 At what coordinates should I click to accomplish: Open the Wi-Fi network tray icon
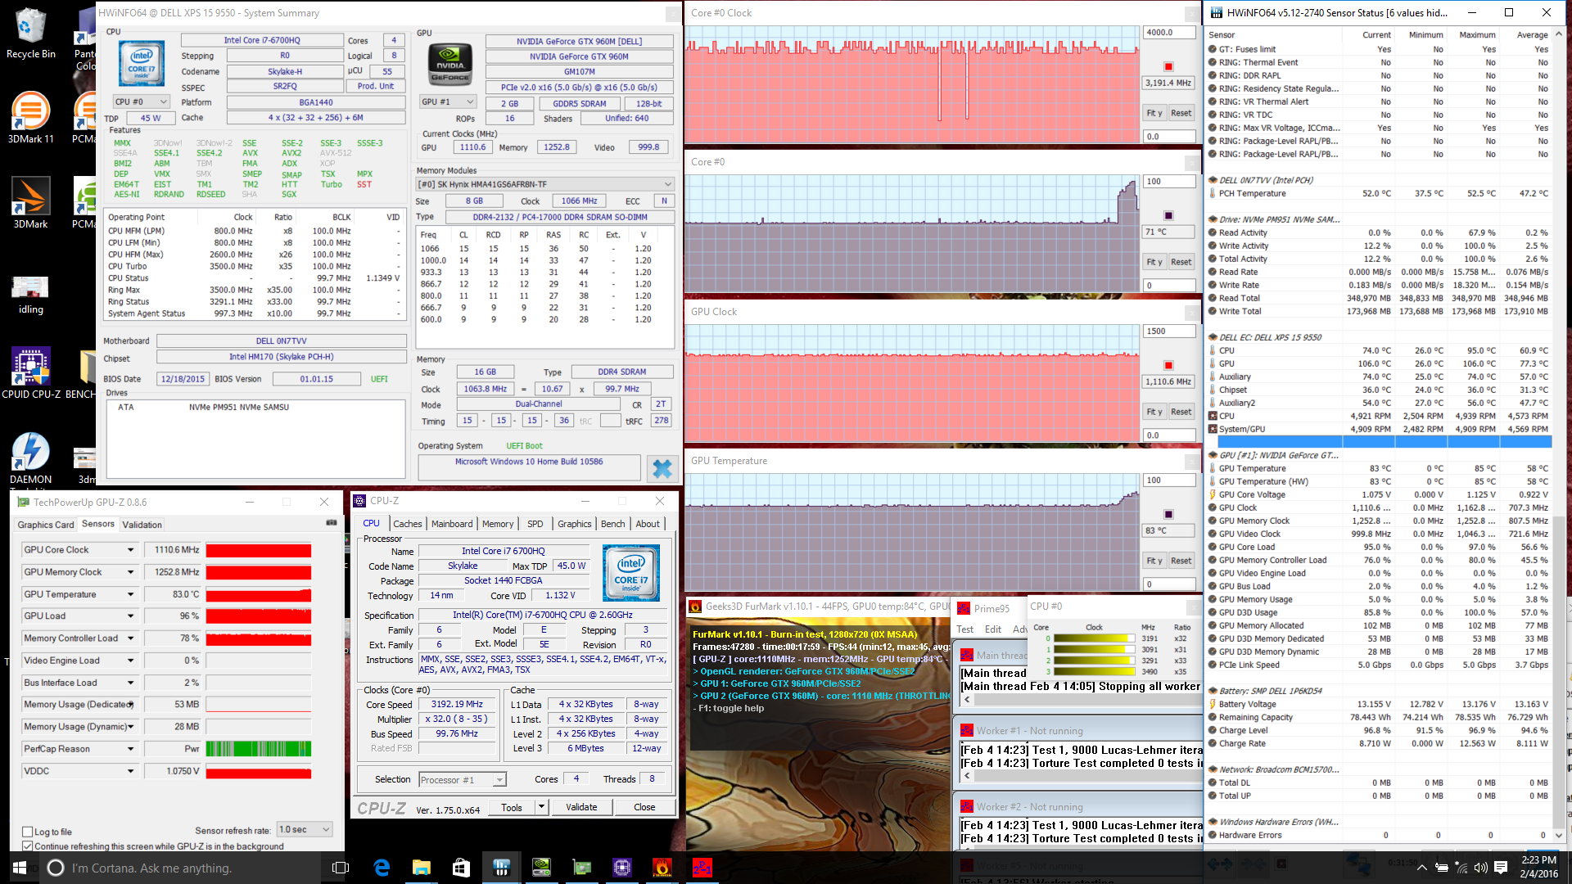tap(1461, 868)
